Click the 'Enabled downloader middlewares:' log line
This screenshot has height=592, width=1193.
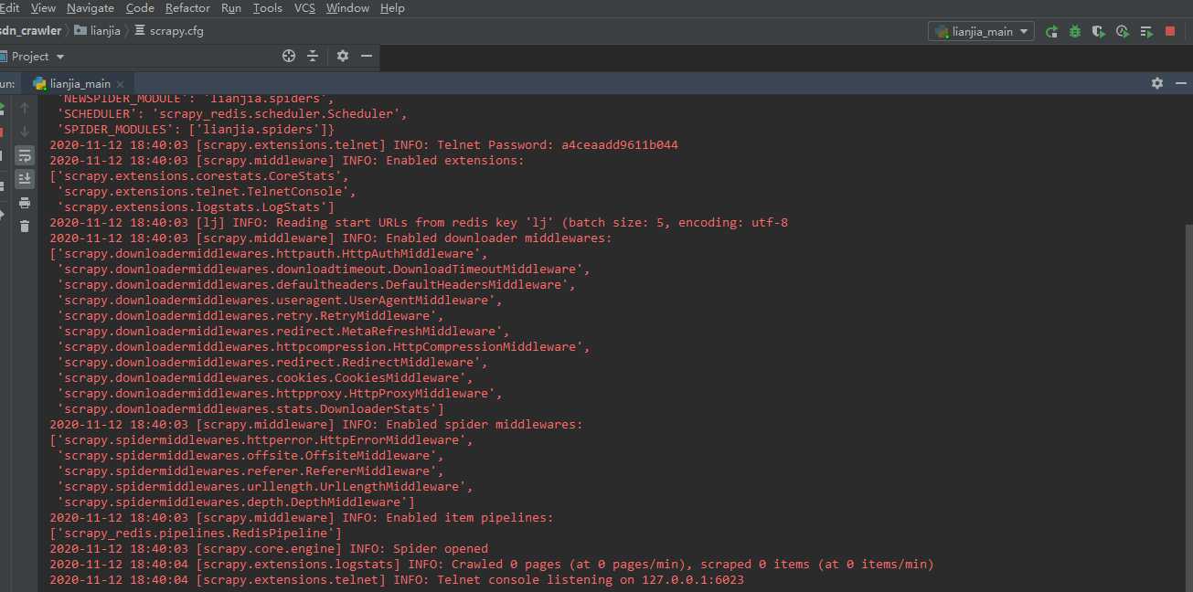331,238
